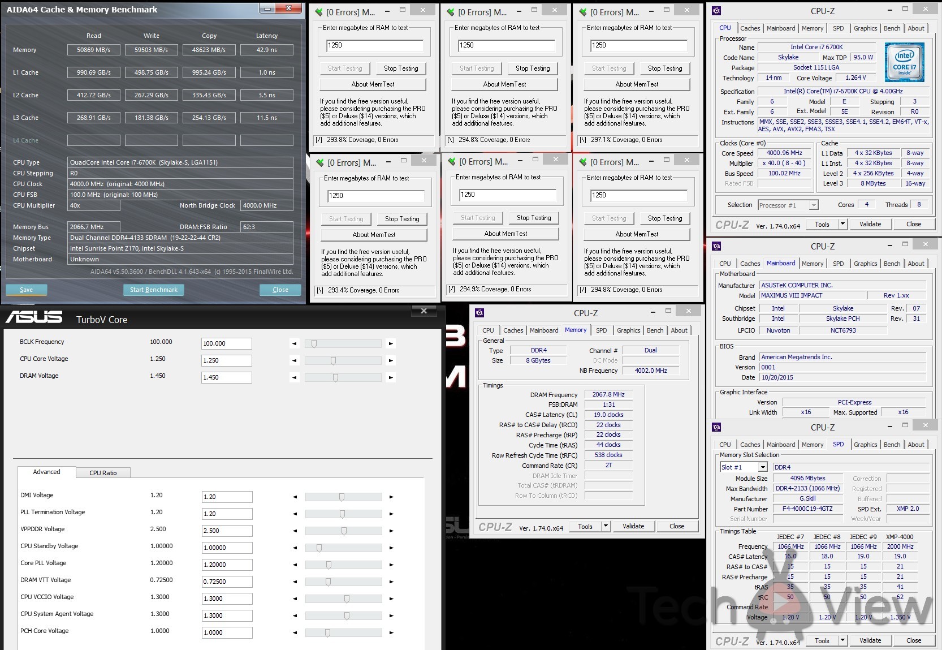
Task: Click CPU-Z app icon in Memory window title bar
Action: click(479, 313)
